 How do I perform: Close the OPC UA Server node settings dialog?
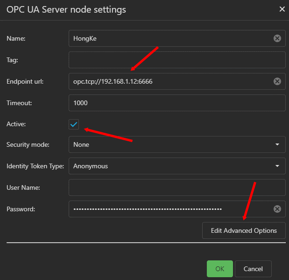(282, 9)
